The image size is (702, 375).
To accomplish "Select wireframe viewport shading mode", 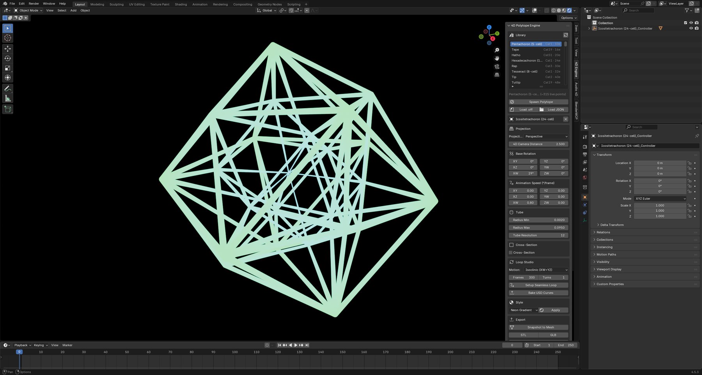I will point(553,11).
